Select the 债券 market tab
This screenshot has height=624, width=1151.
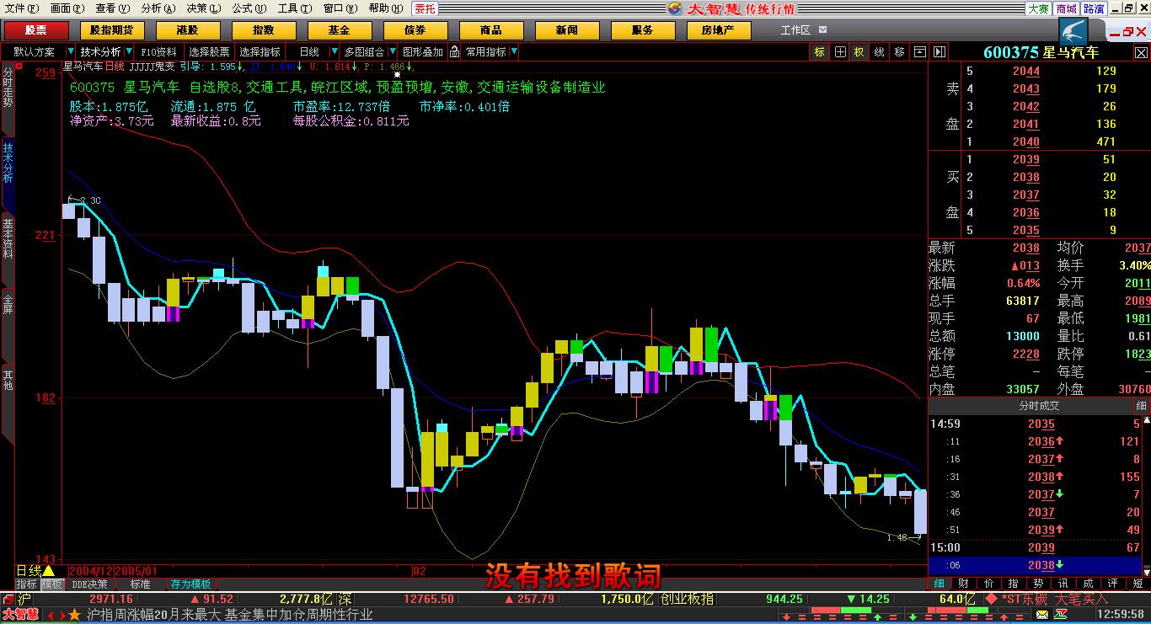415,30
